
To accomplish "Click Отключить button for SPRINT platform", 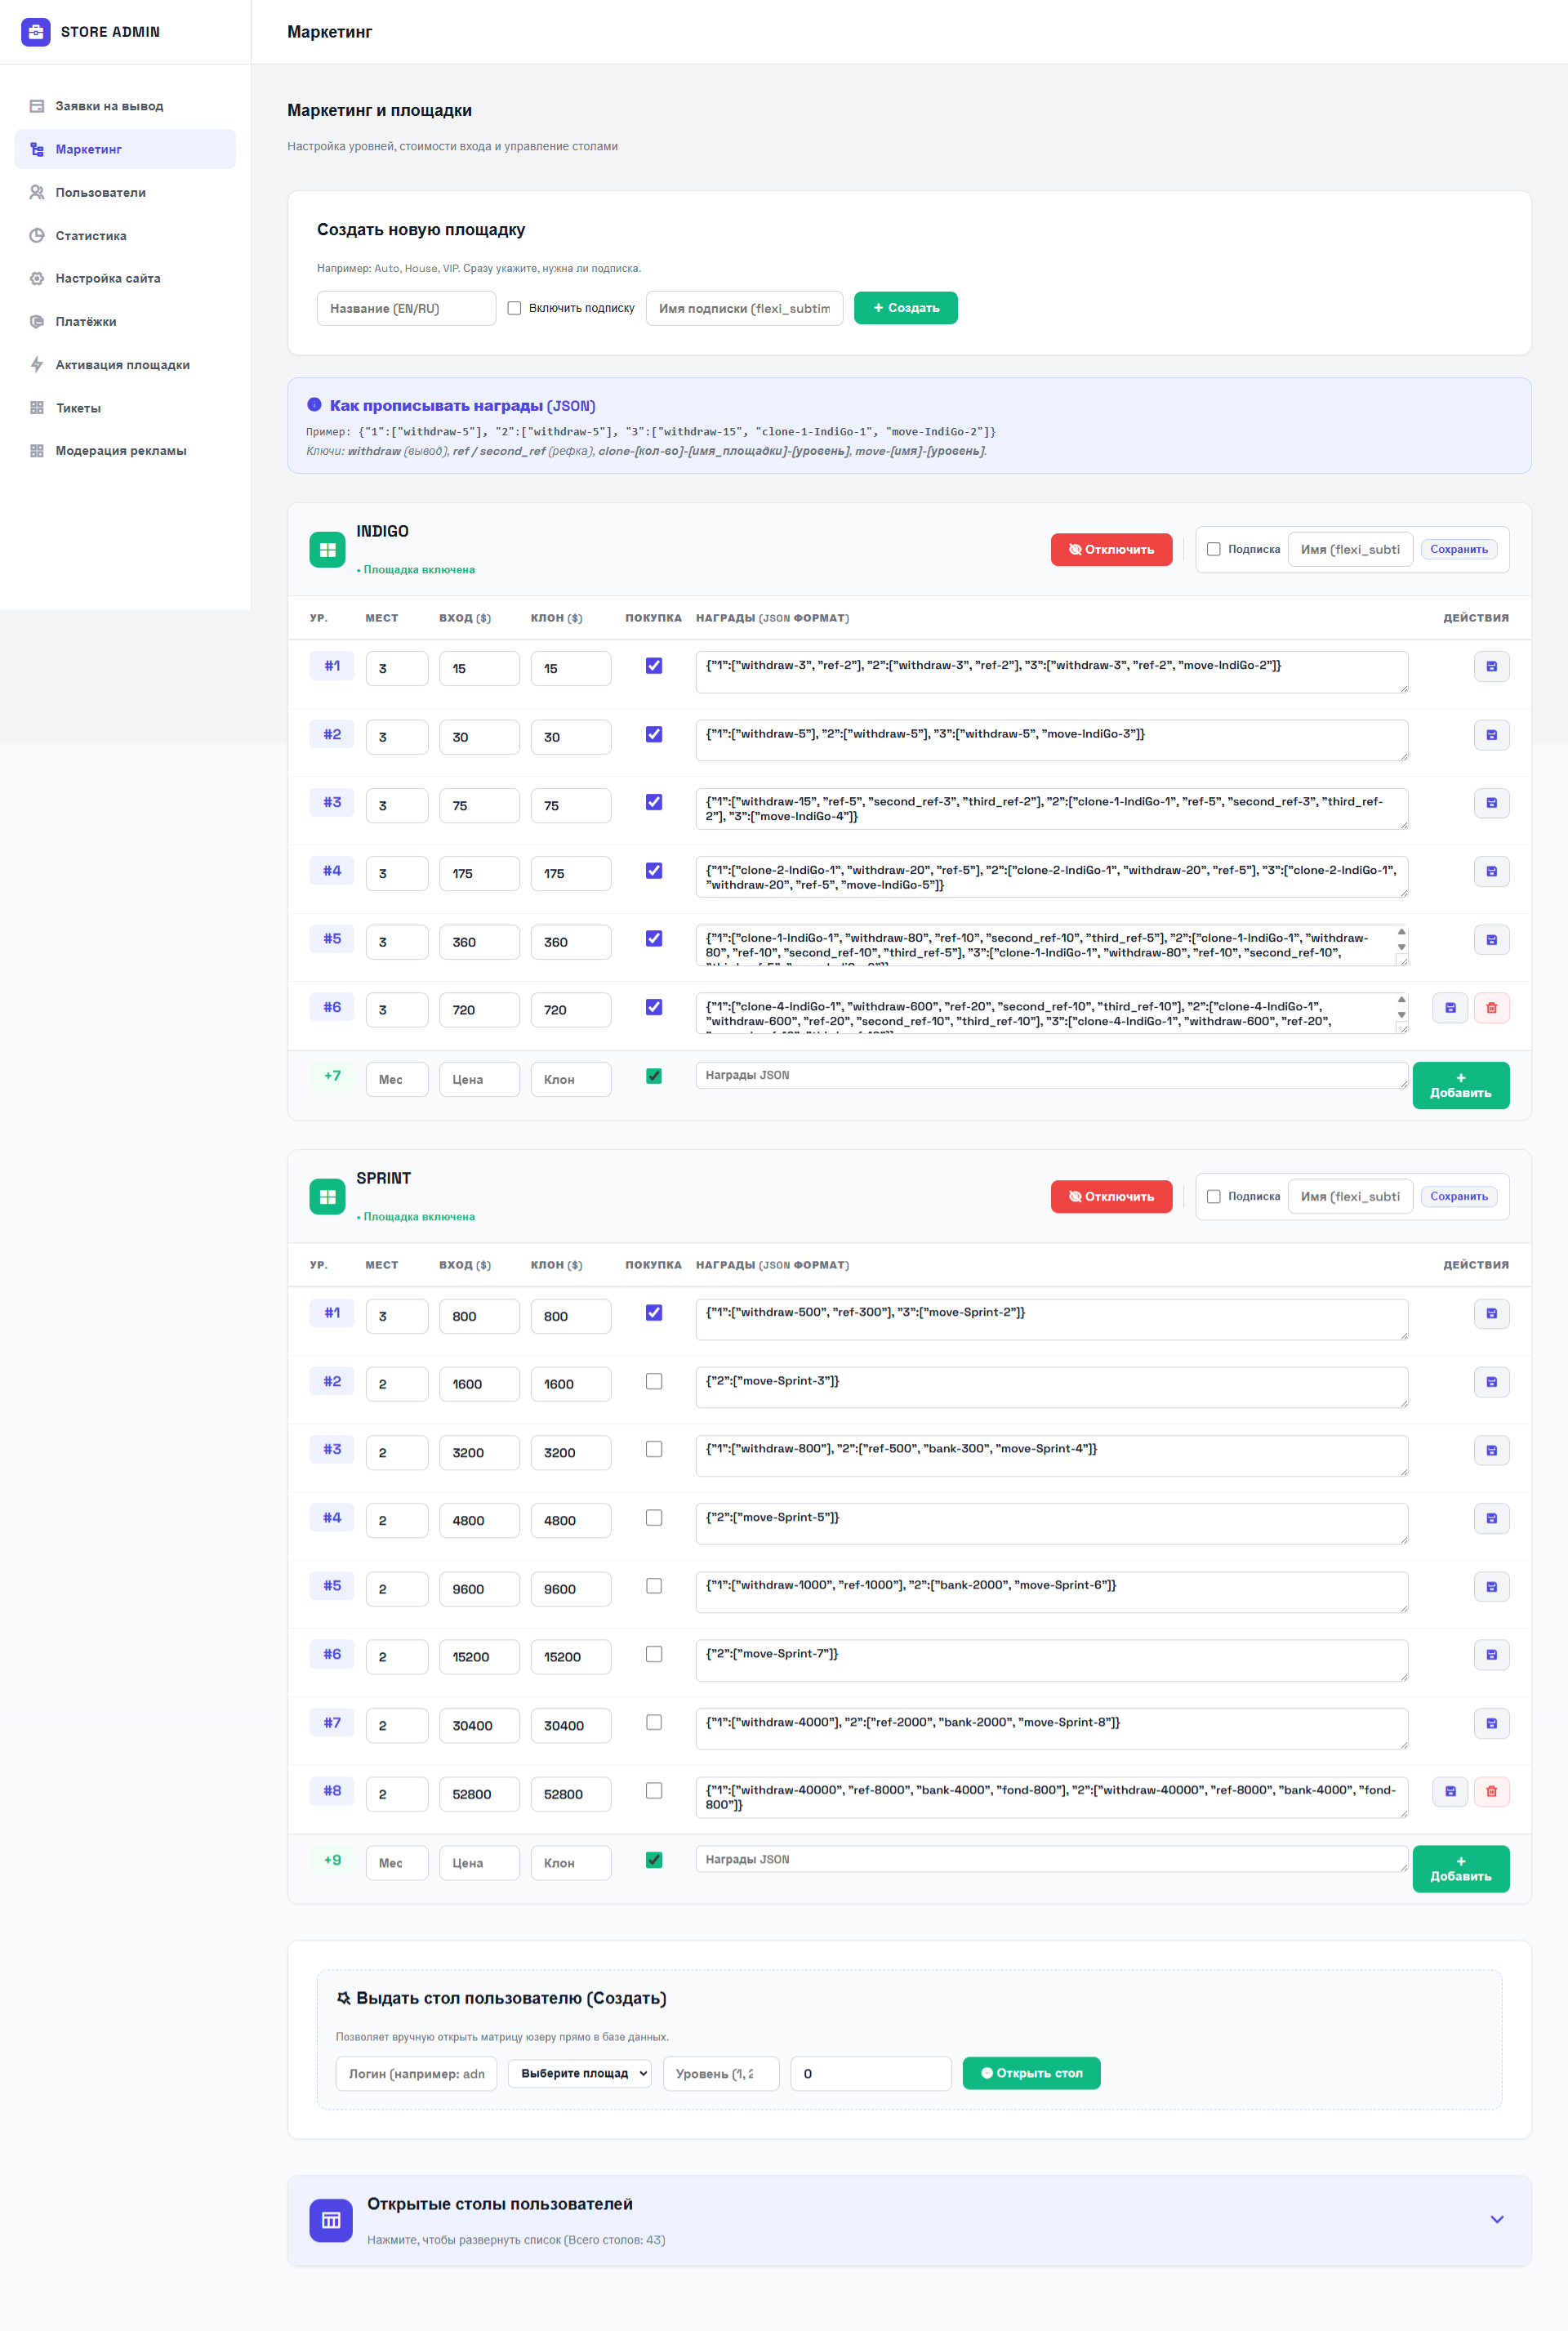I will click(1110, 1196).
